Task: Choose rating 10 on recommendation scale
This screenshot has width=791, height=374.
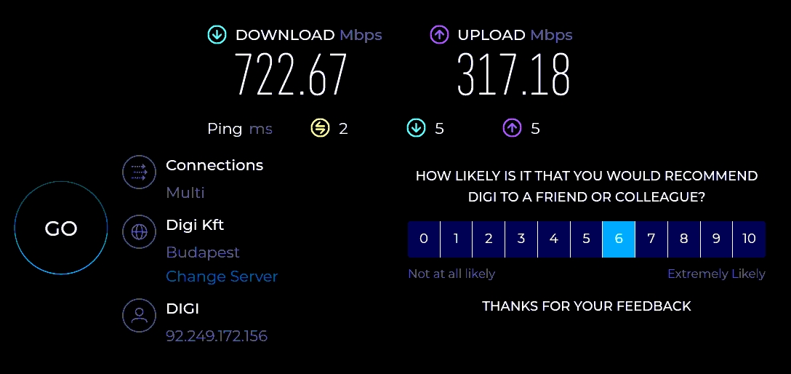Action: [749, 239]
